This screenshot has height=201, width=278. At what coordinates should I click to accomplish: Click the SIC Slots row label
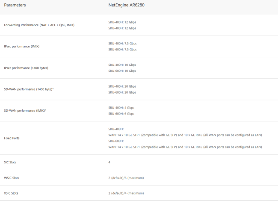click(x=10, y=162)
